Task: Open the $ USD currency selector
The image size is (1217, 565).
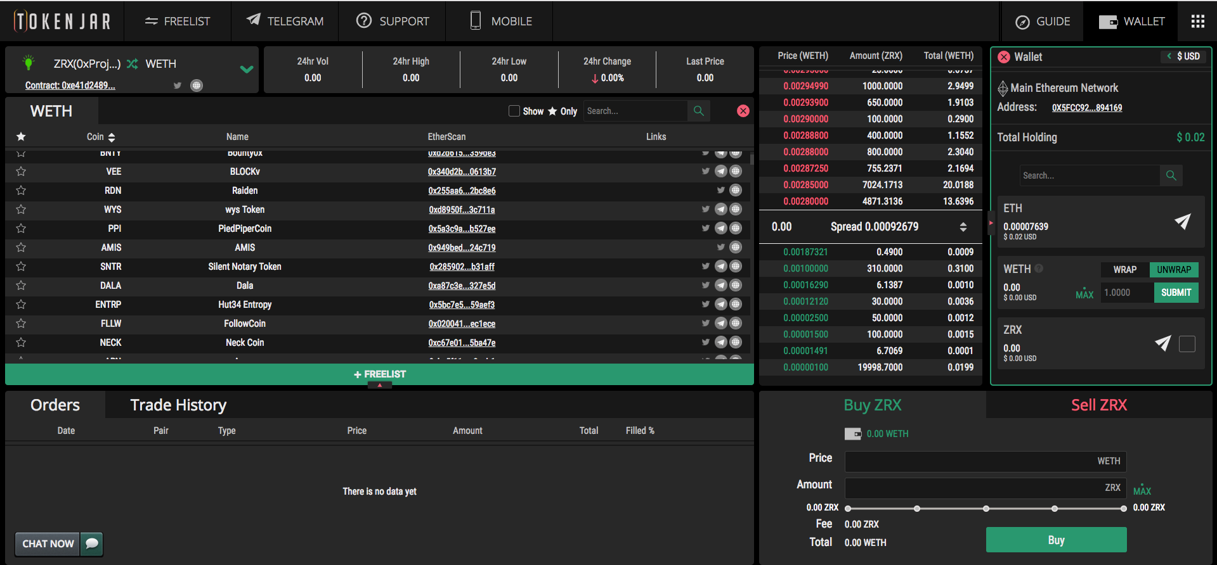Action: (1183, 56)
